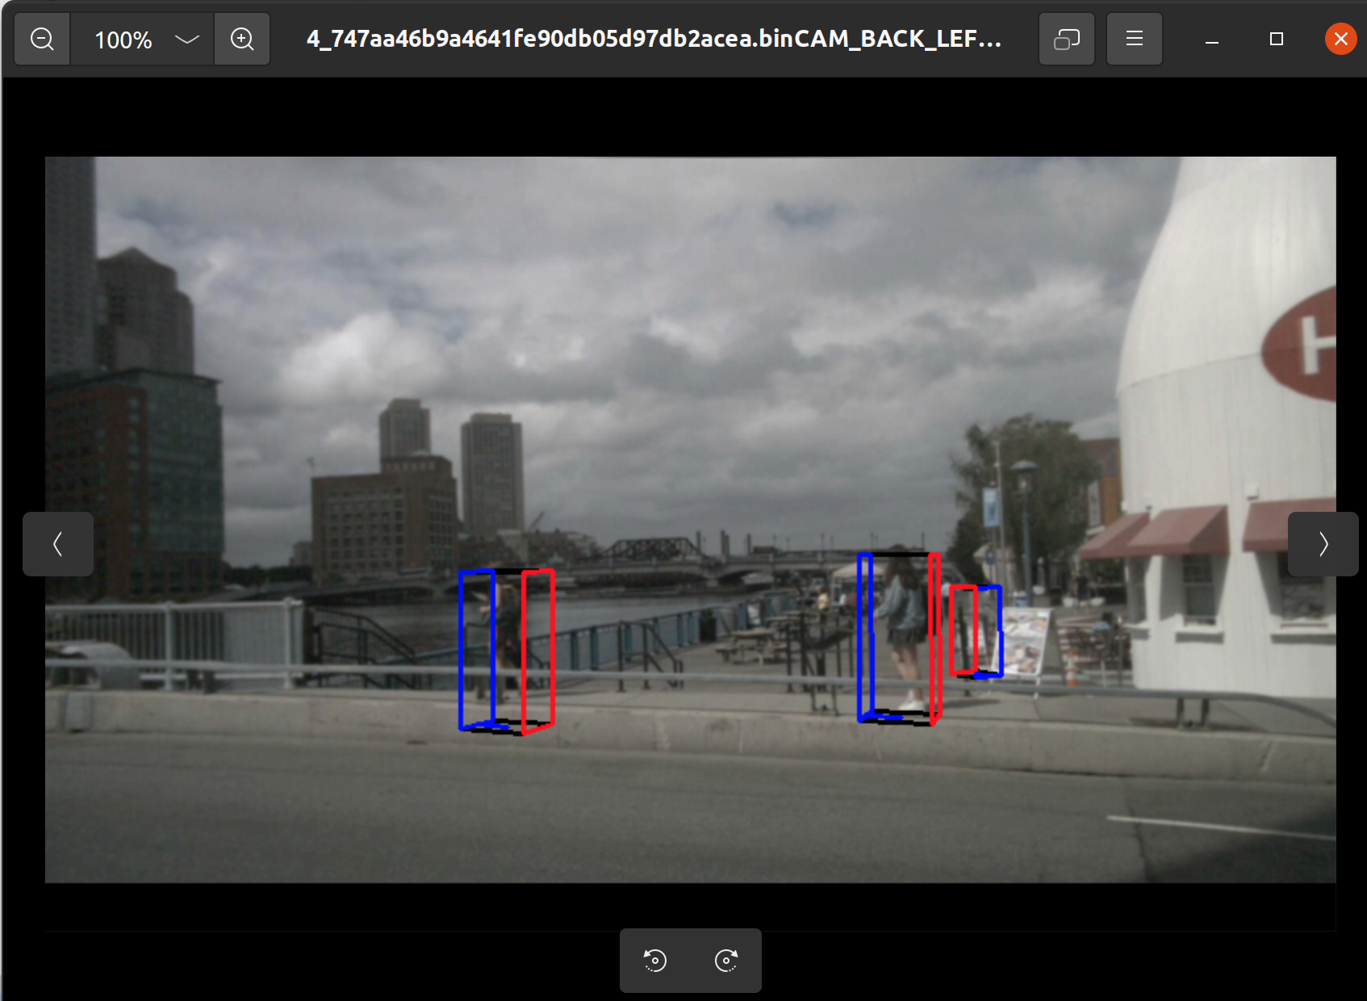Viewport: 1367px width, 1001px height.
Task: Click the pedestrian in the denim jacket
Action: click(x=902, y=630)
